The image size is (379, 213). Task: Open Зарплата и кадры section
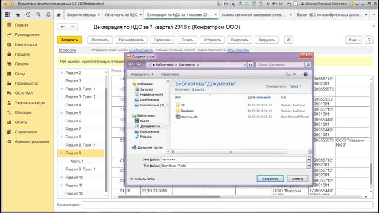(x=30, y=102)
